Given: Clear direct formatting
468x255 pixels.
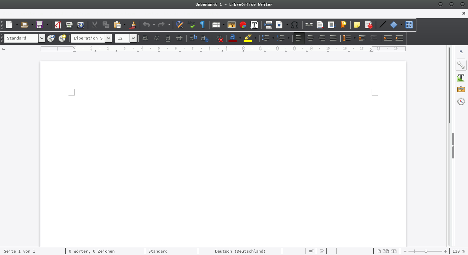Looking at the screenshot, I should pyautogui.click(x=220, y=38).
